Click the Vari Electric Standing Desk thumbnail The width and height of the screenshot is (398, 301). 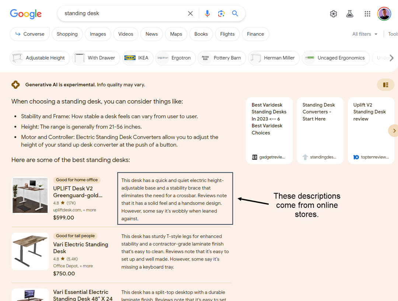coord(30,251)
